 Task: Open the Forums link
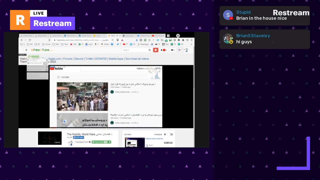pos(67,59)
